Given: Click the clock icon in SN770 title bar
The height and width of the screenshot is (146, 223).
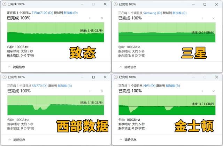Looking at the screenshot, I should pyautogui.click(x=5, y=77).
